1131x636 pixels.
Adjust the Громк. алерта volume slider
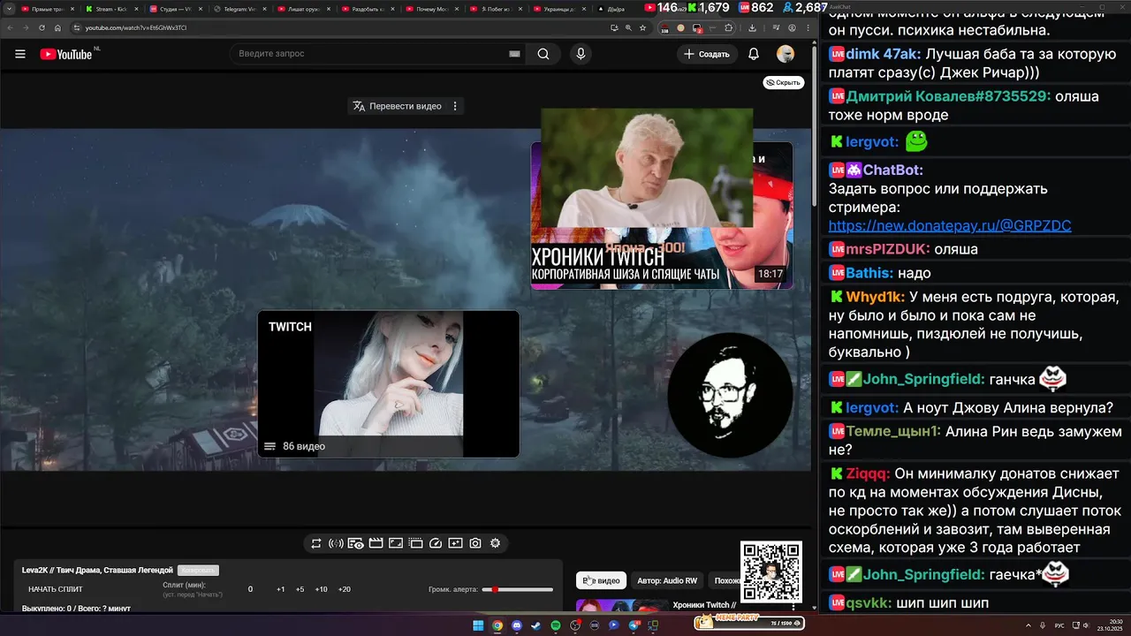coord(518,589)
